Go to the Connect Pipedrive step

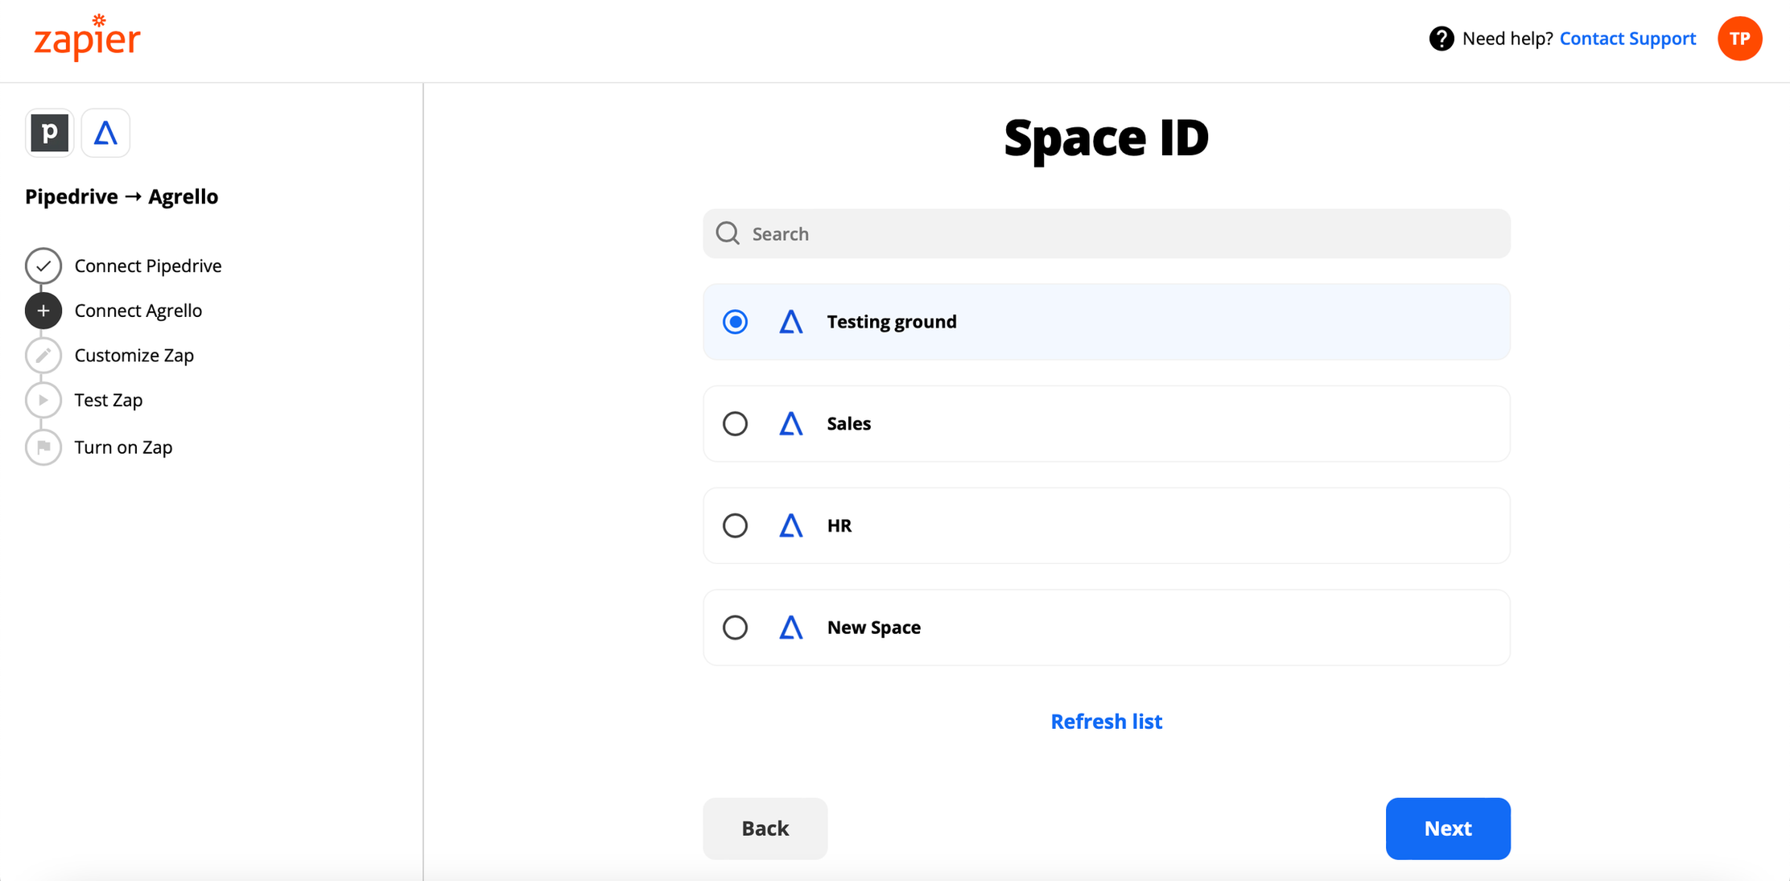pos(148,266)
